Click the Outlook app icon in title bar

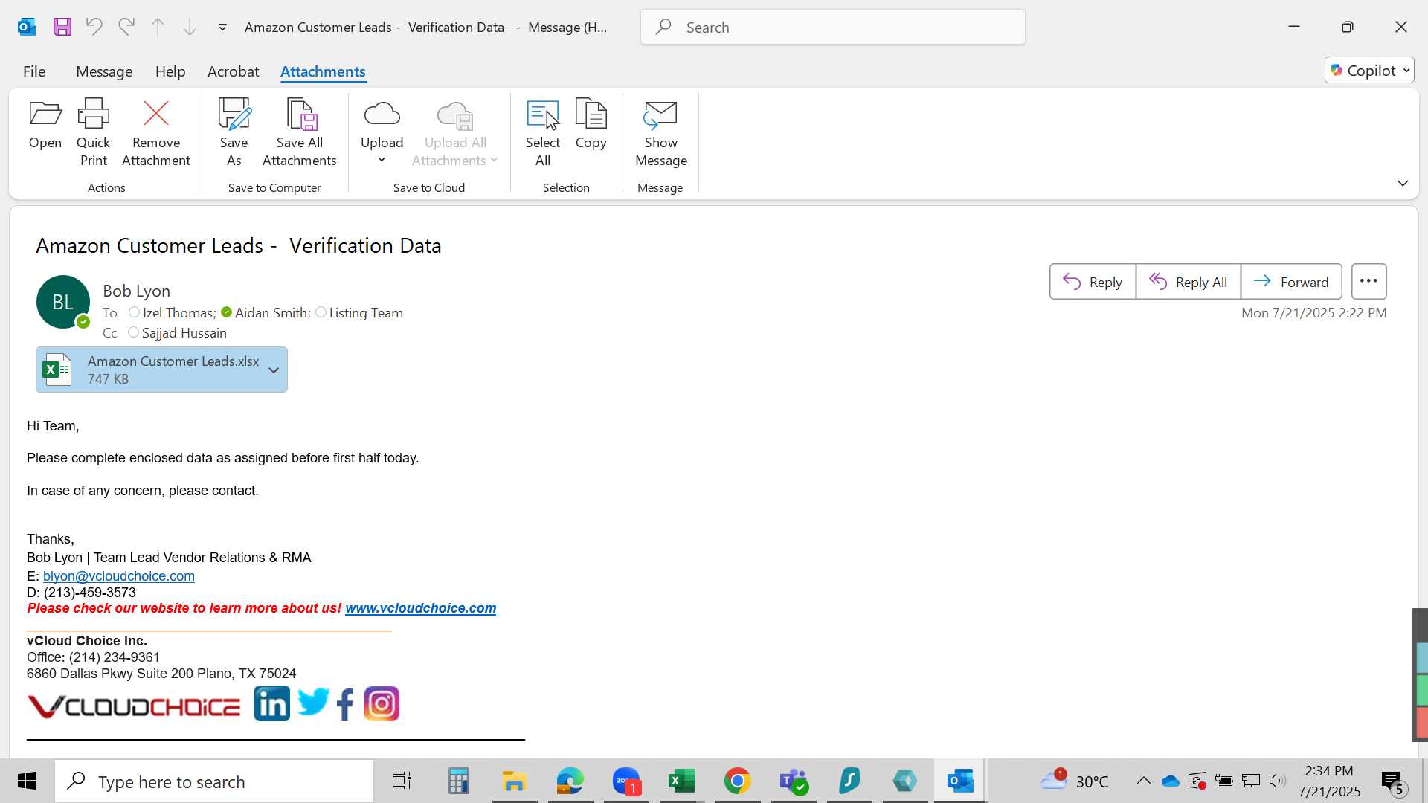[x=27, y=28]
